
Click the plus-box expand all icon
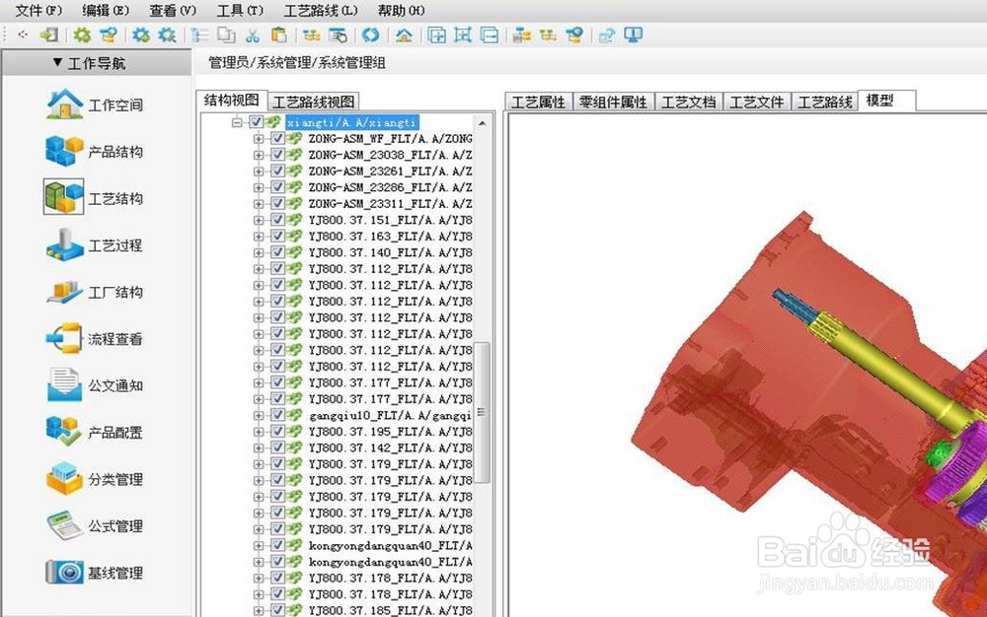(437, 35)
